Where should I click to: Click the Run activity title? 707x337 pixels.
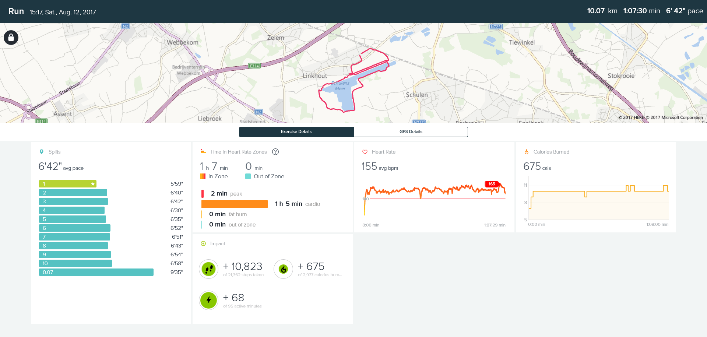click(16, 11)
